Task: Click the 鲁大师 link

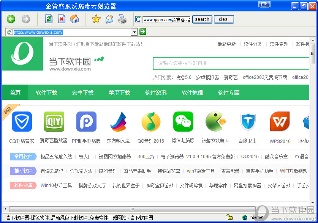Action: point(85,156)
